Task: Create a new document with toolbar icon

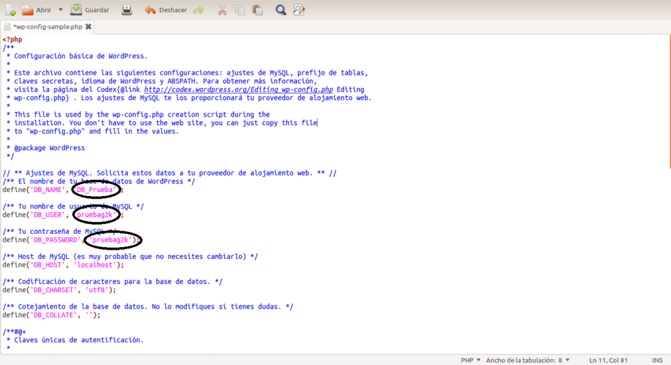Action: 10,9
